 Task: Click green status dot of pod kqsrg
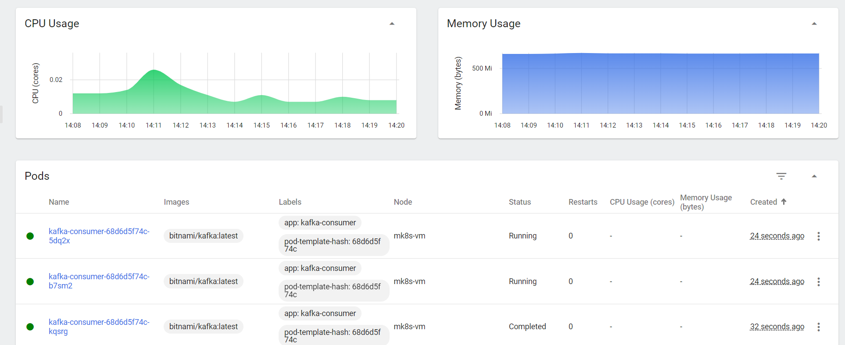(30, 327)
